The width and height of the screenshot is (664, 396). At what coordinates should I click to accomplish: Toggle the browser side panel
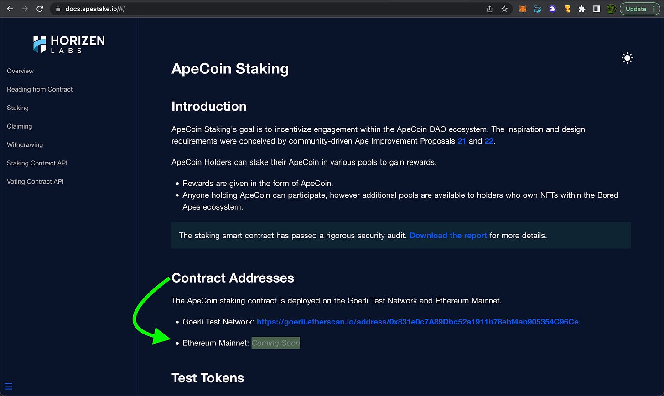point(596,9)
